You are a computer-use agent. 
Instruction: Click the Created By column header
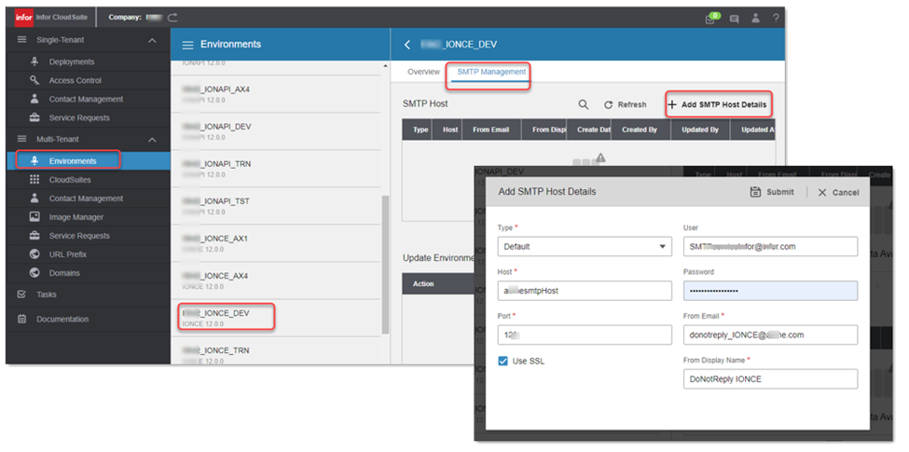click(640, 130)
